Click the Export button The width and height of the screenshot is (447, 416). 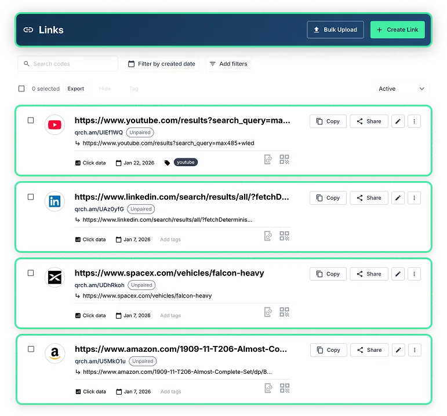click(x=75, y=89)
